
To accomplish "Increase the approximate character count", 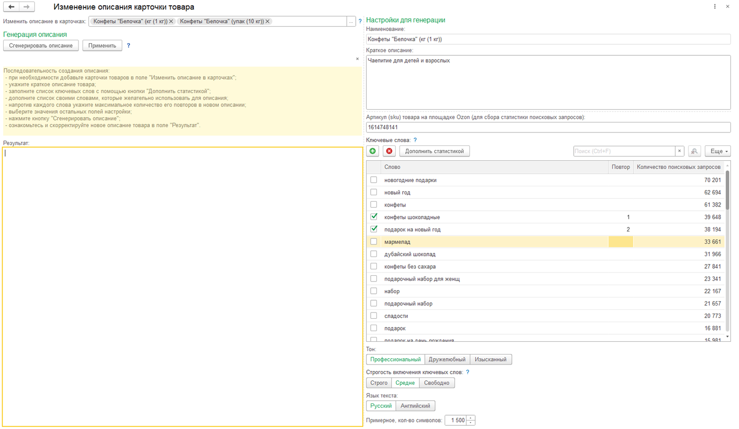I will point(471,418).
